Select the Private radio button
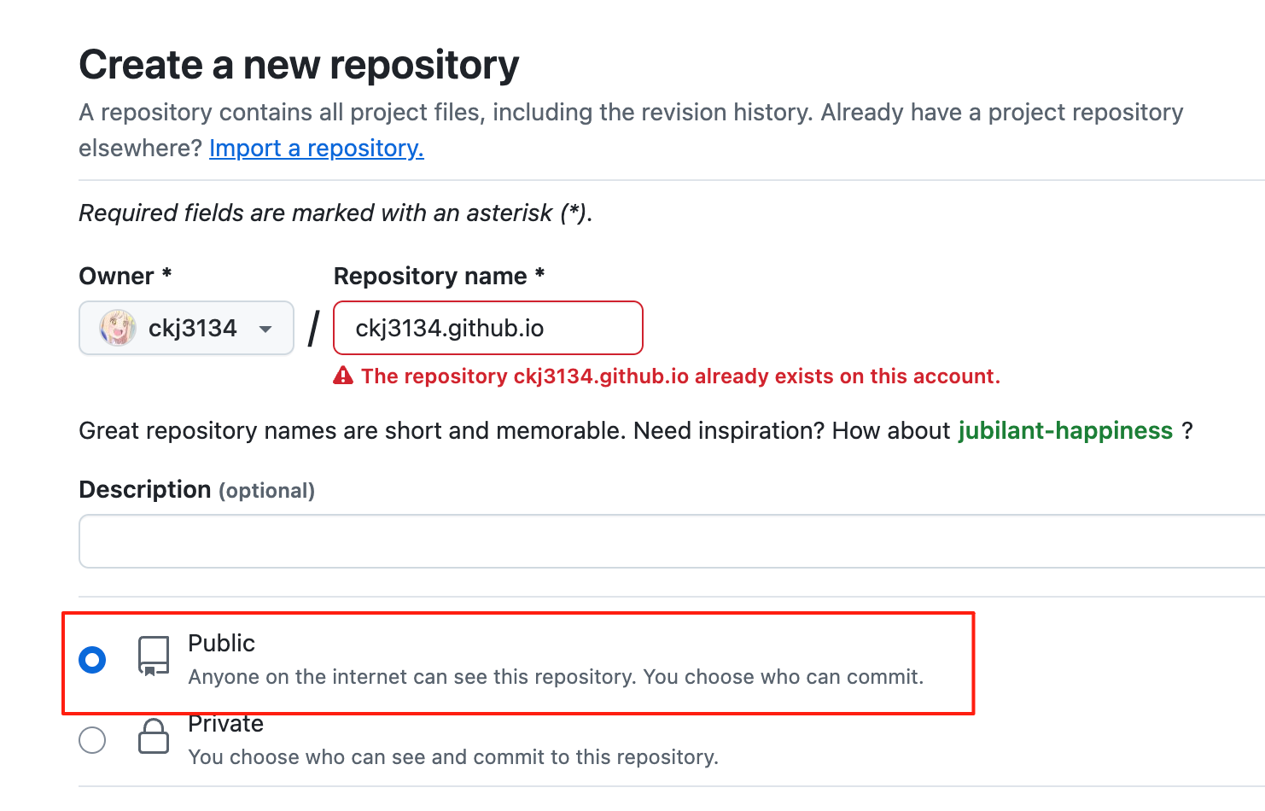Image resolution: width=1265 pixels, height=811 pixels. [x=92, y=739]
